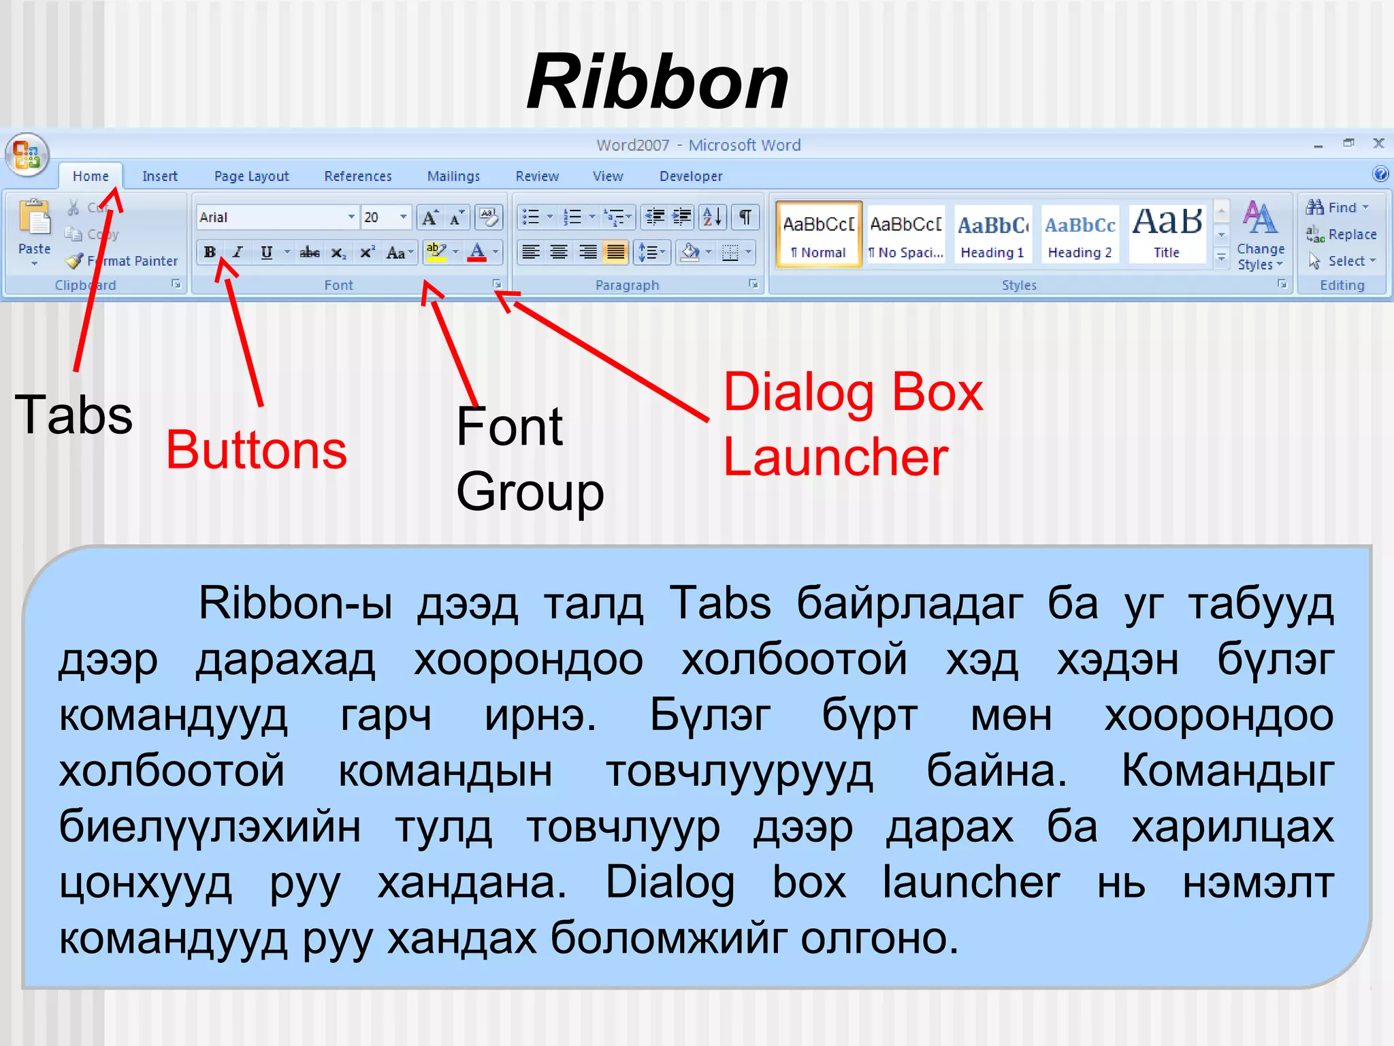Viewport: 1394px width, 1046px height.
Task: Open the References tab
Action: 358,176
